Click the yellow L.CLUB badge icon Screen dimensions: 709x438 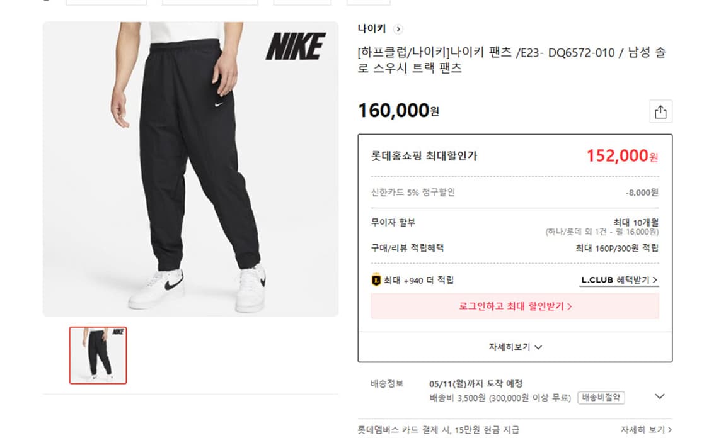point(376,280)
